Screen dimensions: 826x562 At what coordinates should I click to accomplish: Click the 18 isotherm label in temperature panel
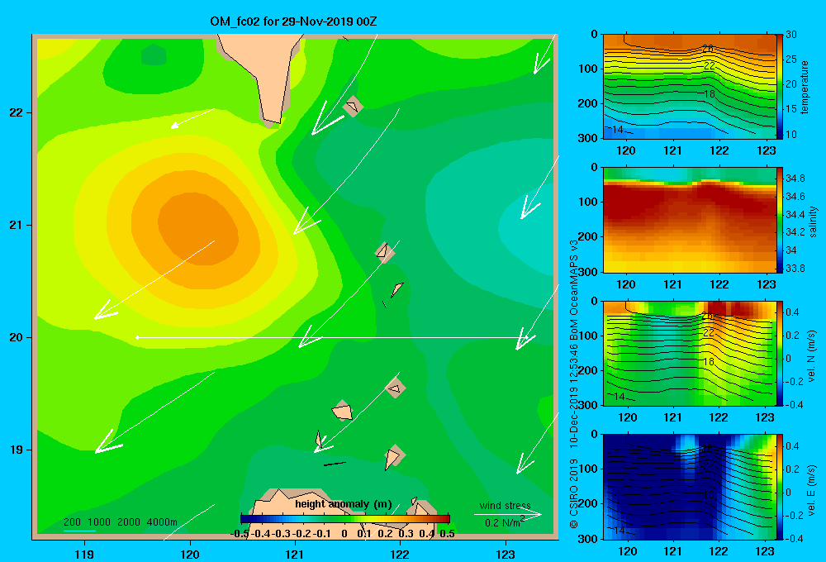click(709, 94)
